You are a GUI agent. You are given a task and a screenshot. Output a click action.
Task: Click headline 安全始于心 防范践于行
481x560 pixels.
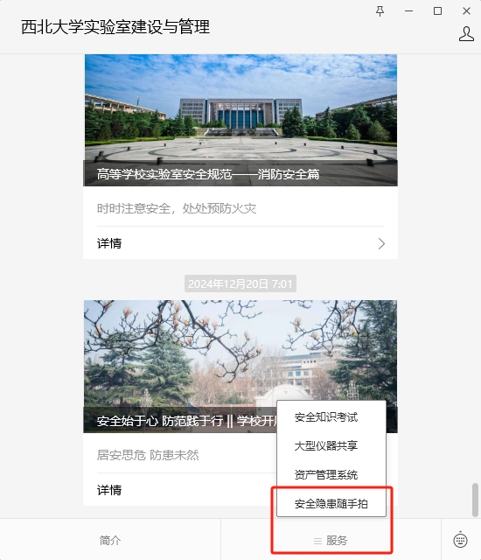(160, 421)
